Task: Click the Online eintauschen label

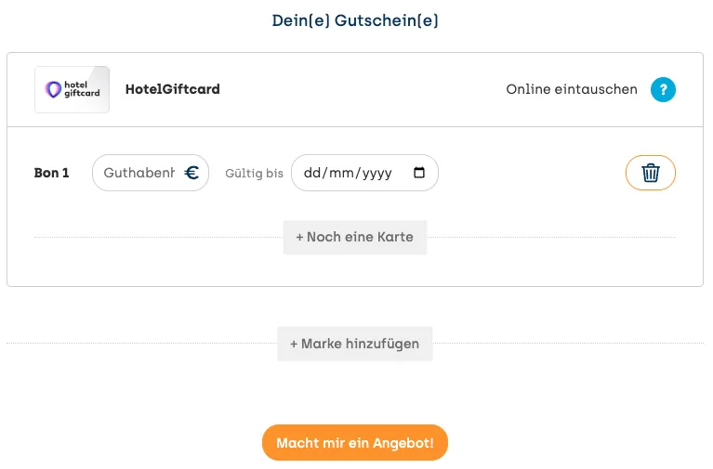Action: [572, 89]
